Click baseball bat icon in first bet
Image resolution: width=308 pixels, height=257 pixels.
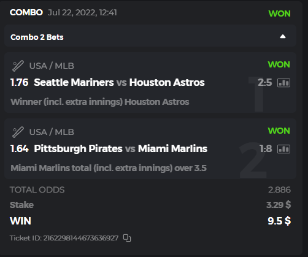pos(18,66)
